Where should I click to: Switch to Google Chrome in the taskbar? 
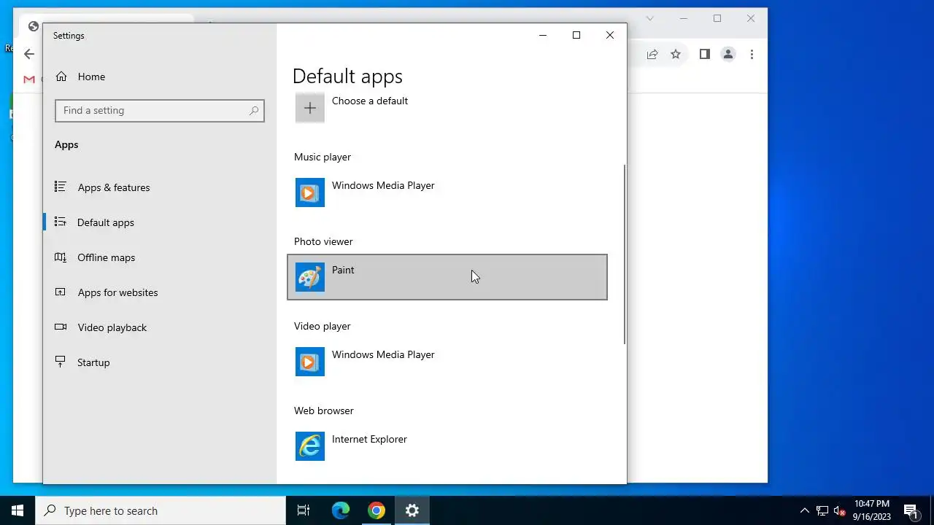click(x=377, y=510)
